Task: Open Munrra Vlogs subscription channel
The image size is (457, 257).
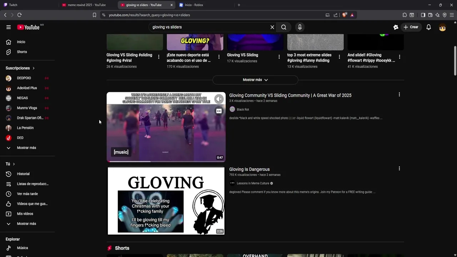Action: (x=27, y=108)
